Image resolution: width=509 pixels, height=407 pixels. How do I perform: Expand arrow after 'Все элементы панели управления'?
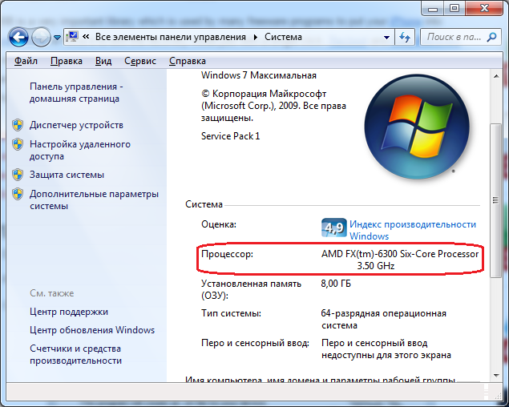click(256, 38)
